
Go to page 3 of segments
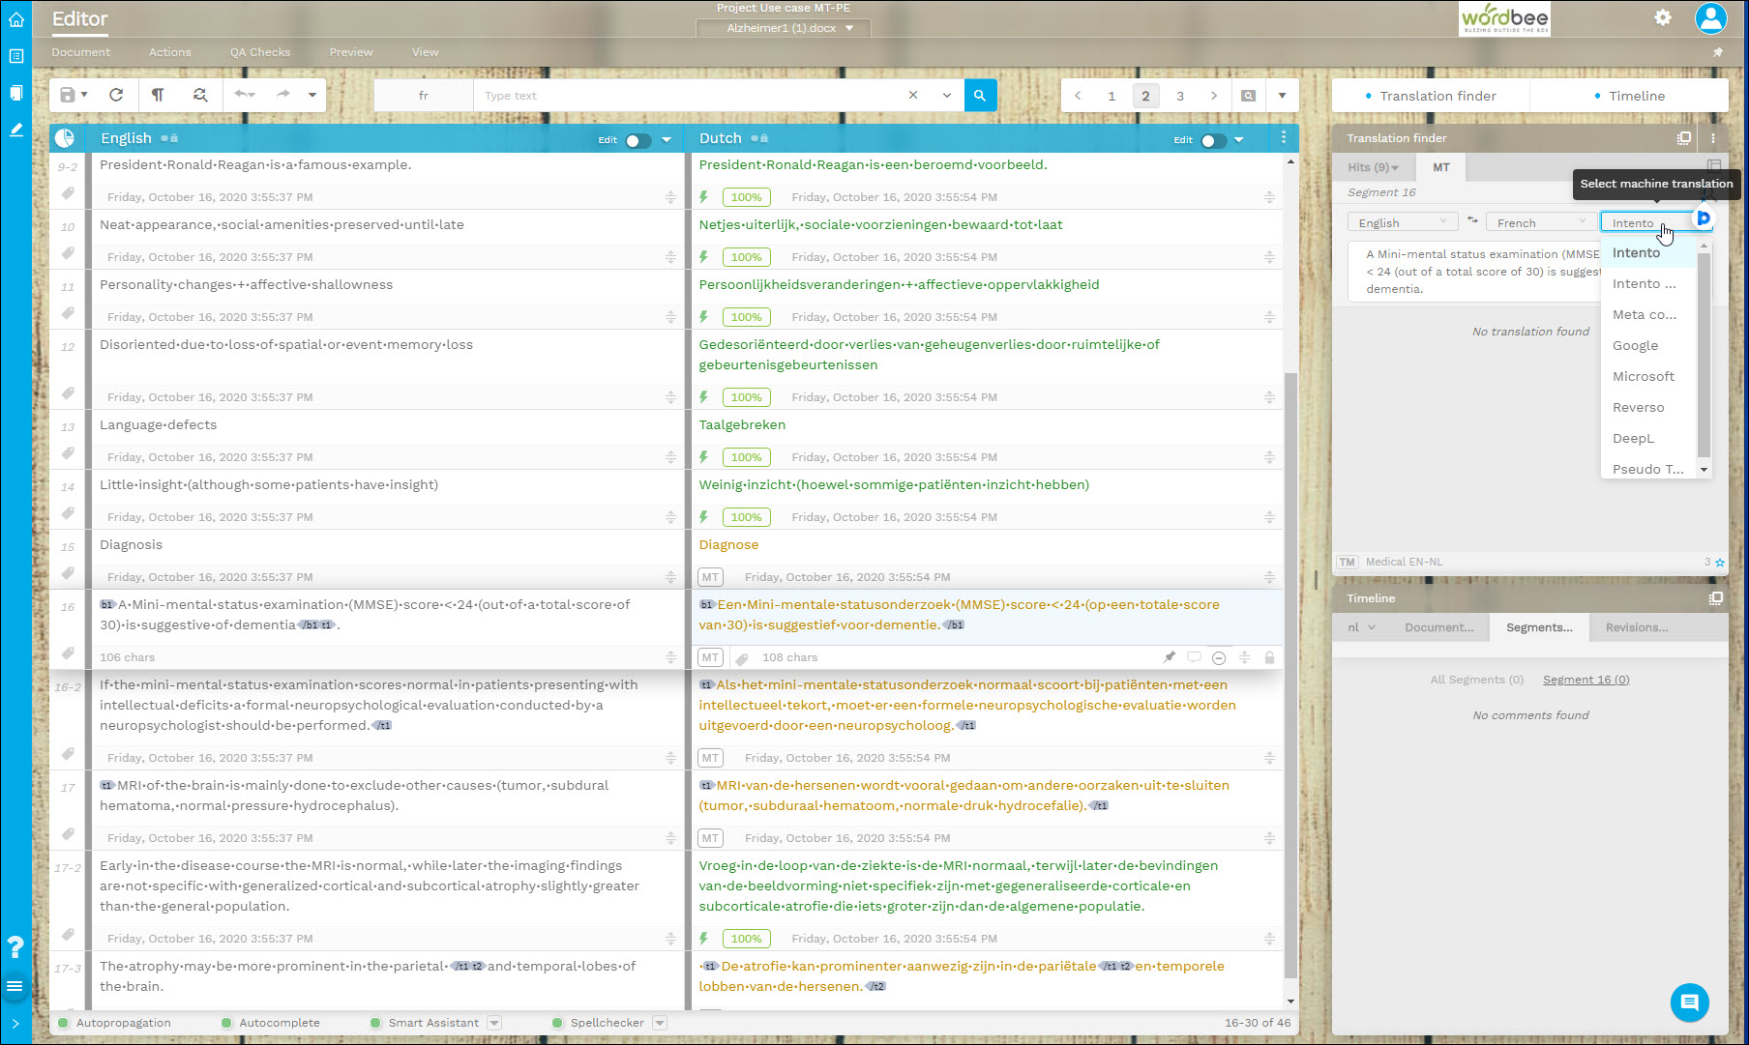click(x=1179, y=96)
